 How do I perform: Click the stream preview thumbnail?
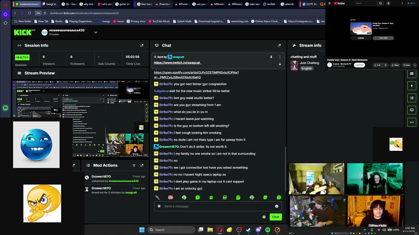[x=81, y=119]
